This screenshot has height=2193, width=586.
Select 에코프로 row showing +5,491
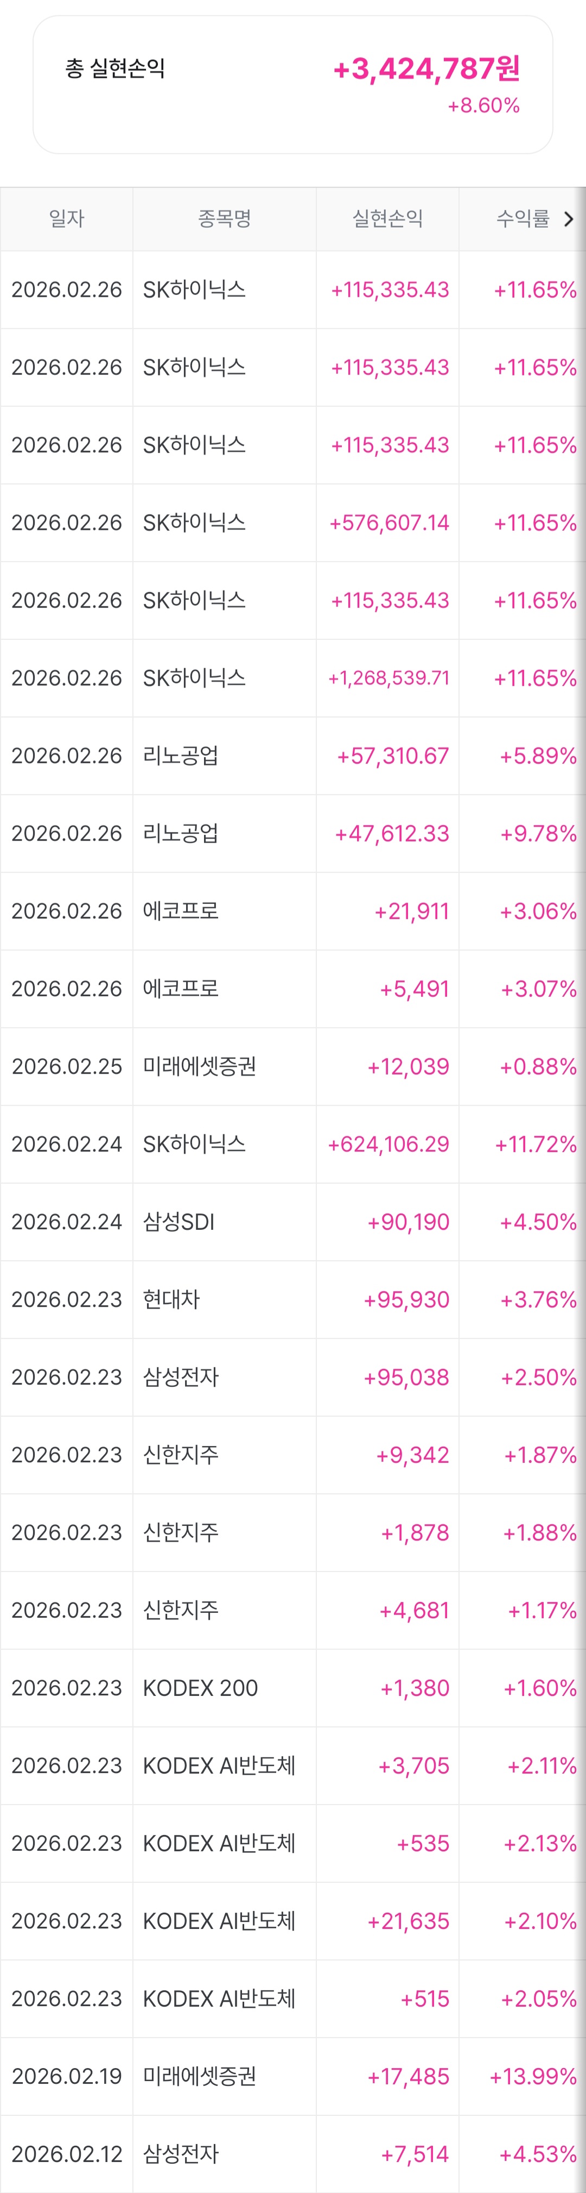click(x=292, y=989)
